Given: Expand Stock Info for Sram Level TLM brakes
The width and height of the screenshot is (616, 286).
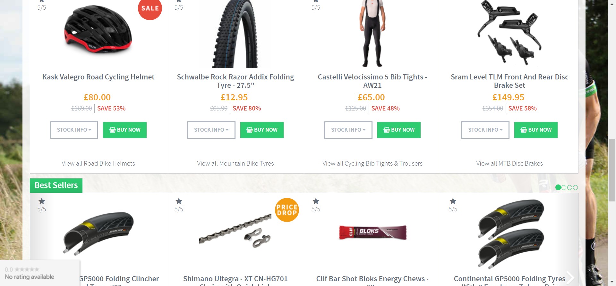Looking at the screenshot, I should [x=485, y=130].
